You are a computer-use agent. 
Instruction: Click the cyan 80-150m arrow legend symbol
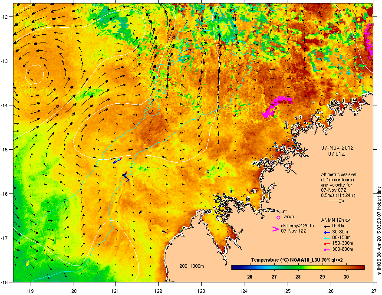tap(327, 238)
